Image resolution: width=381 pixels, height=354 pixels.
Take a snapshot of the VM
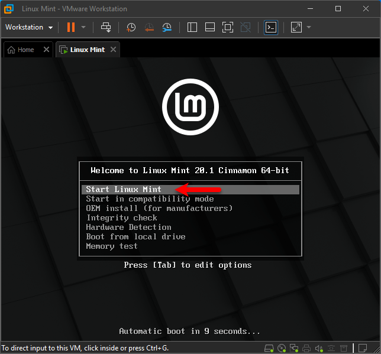131,27
